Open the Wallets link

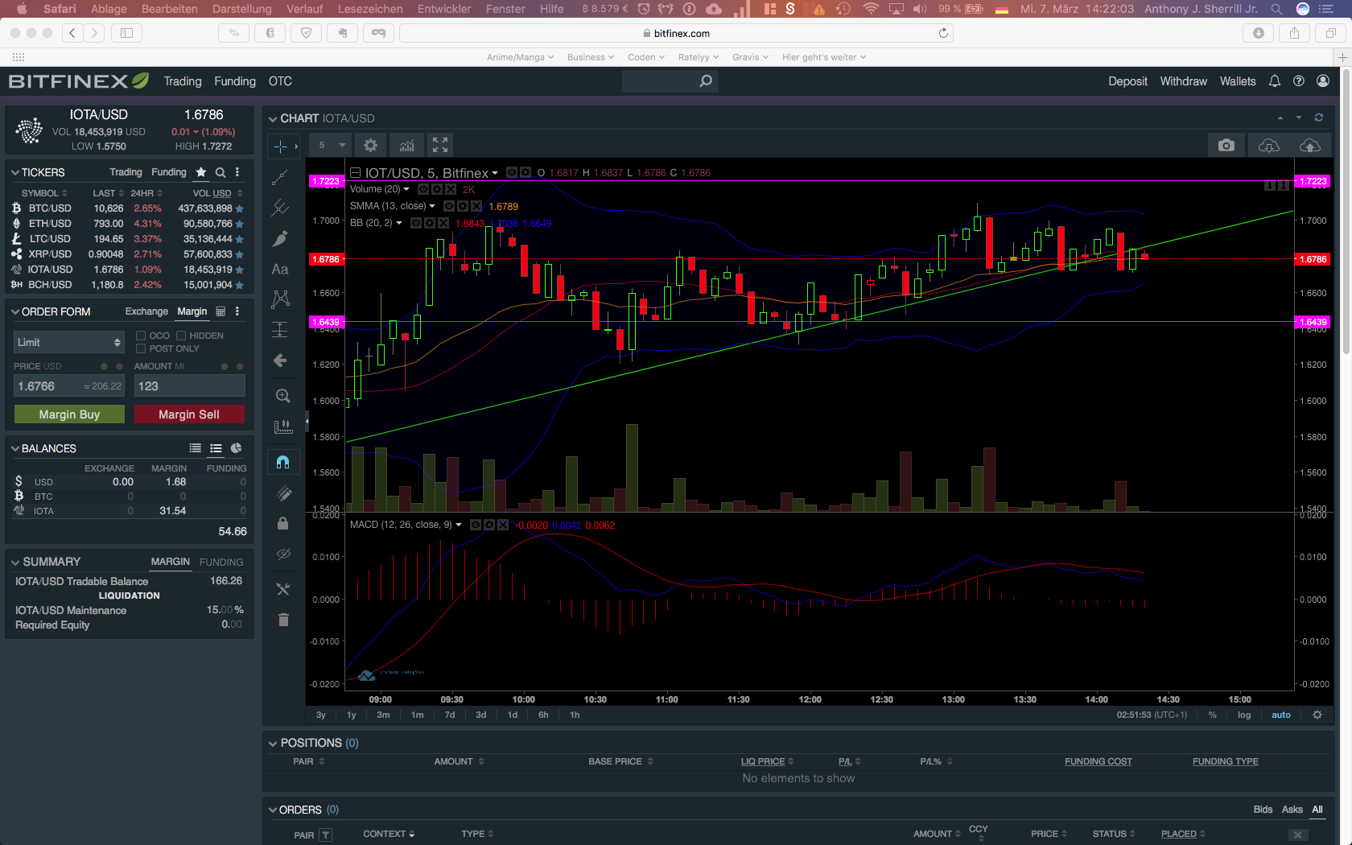pos(1238,81)
